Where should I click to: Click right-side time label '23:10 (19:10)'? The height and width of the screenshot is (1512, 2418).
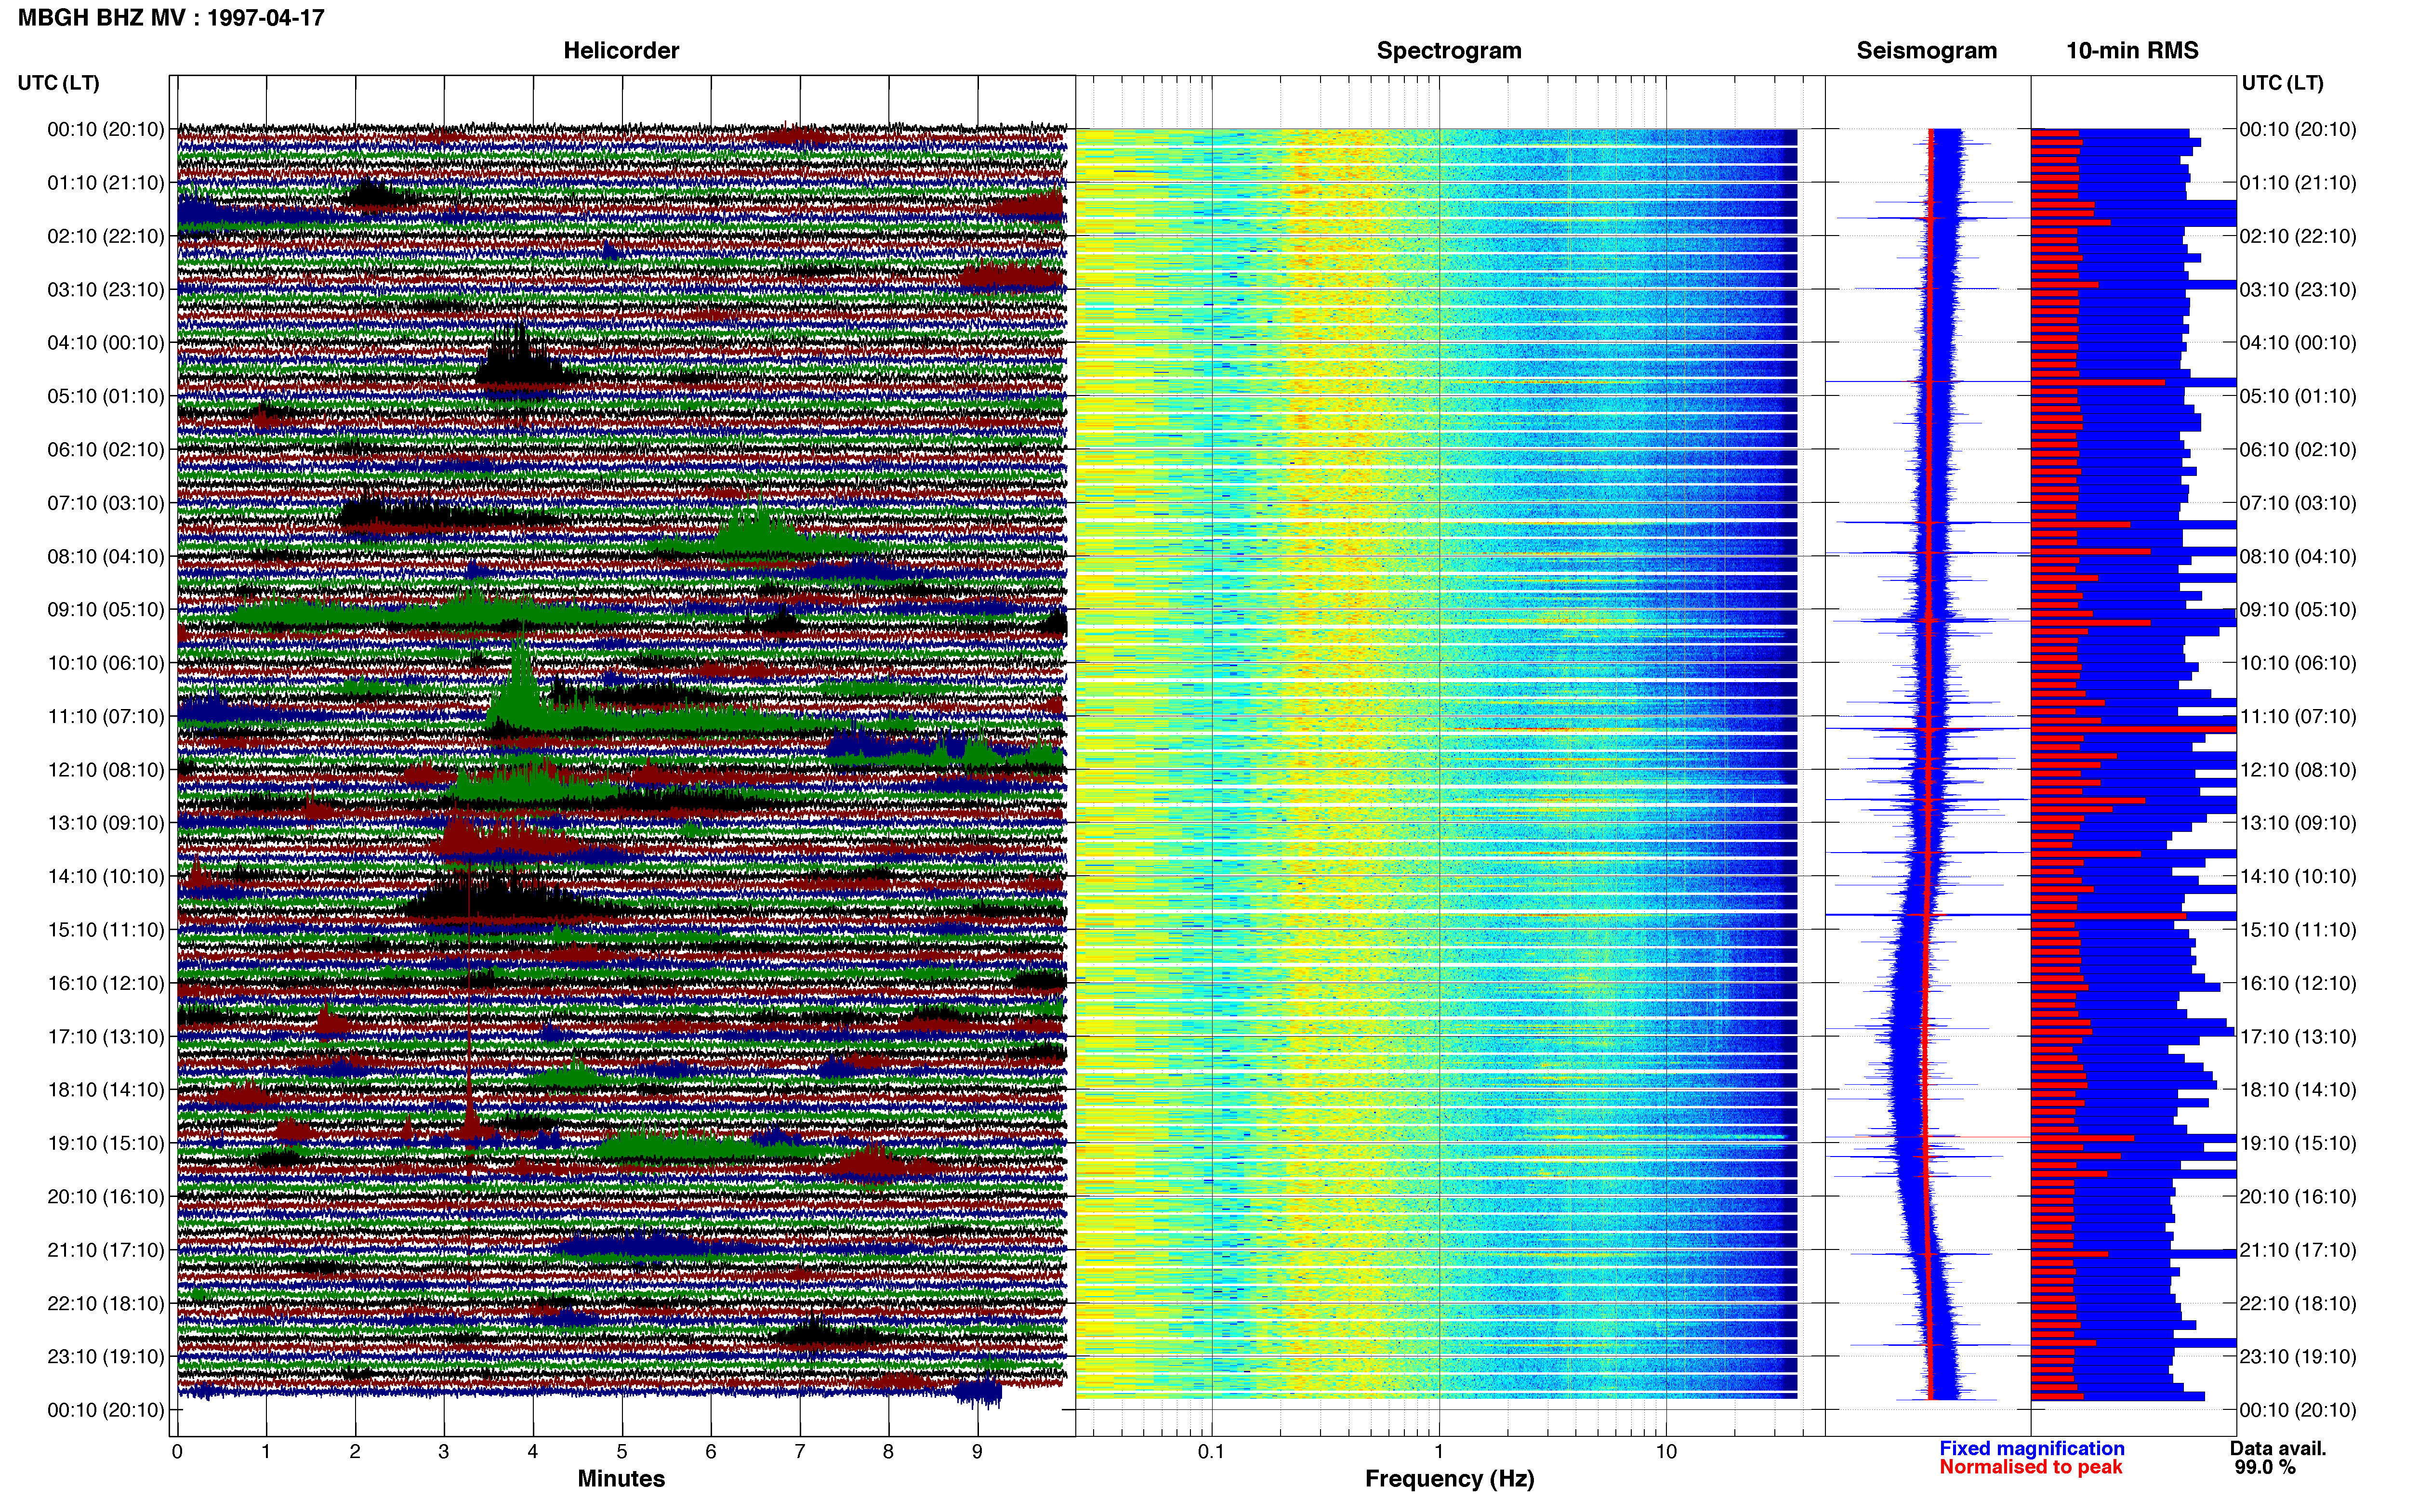[2298, 1356]
